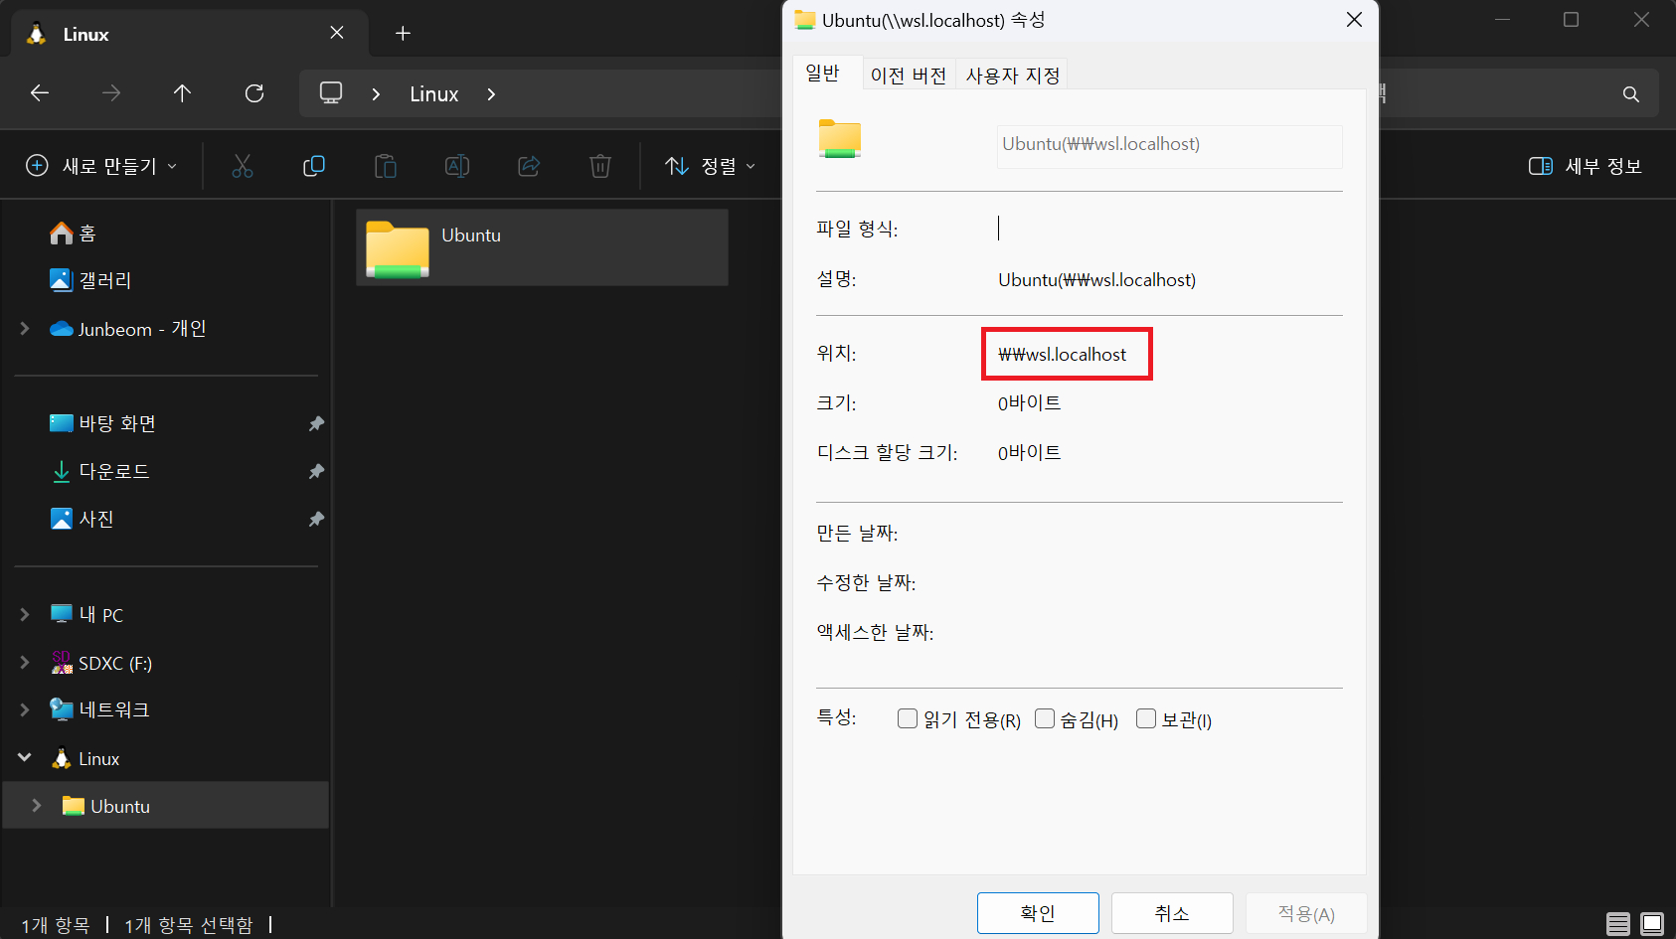Click the pin icon next to 사진
The height and width of the screenshot is (939, 1676).
(316, 520)
